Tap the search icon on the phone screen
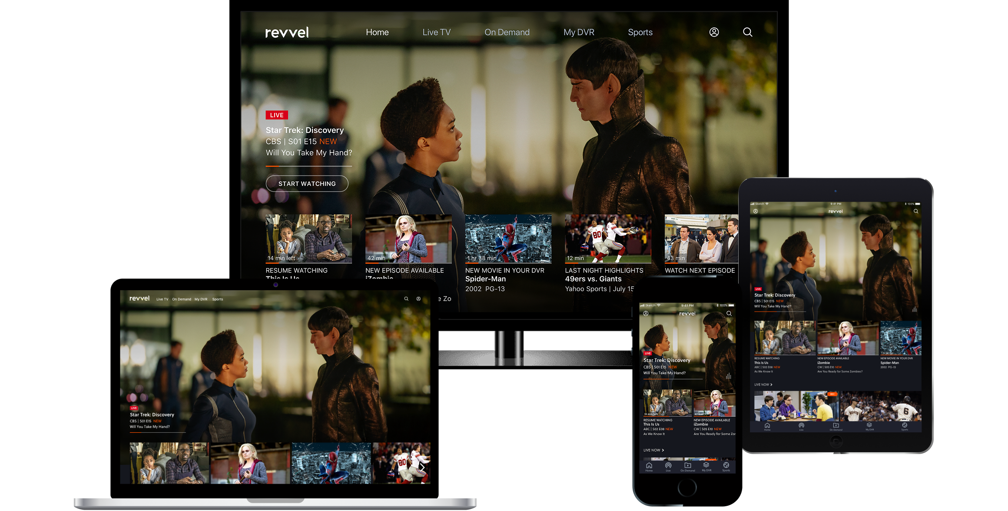 click(729, 313)
